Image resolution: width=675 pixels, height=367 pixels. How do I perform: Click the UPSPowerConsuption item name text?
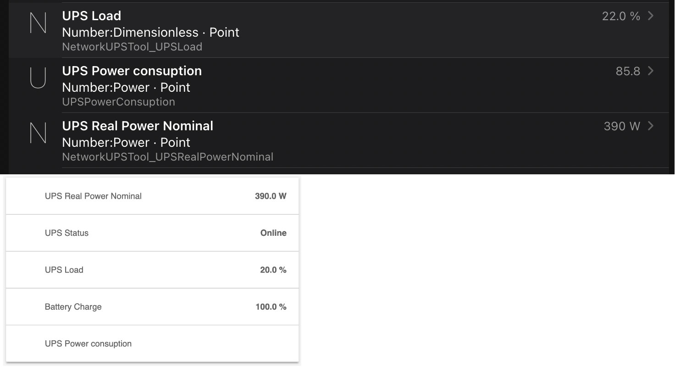click(119, 102)
